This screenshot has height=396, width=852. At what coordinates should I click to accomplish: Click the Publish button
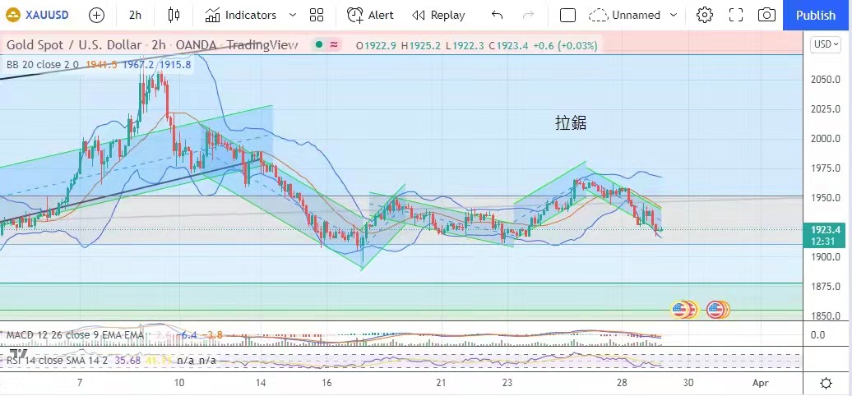(x=816, y=15)
